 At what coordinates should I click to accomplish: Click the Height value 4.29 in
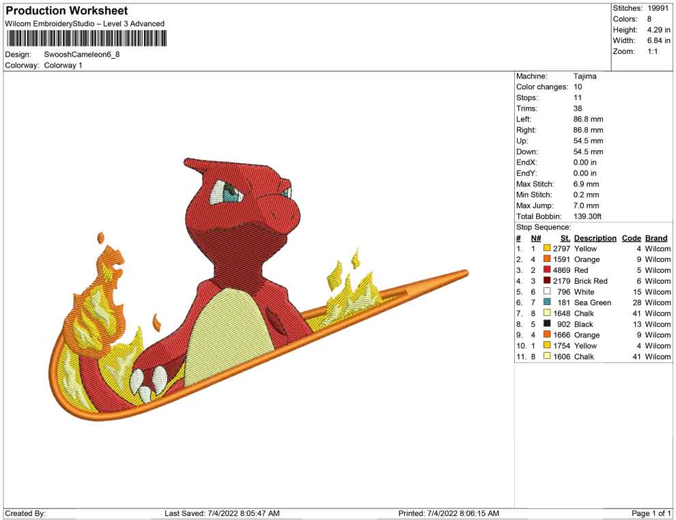click(x=658, y=30)
